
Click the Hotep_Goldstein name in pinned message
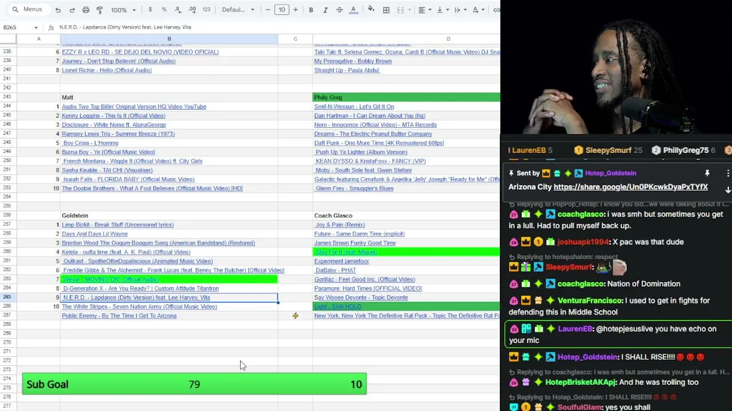(x=611, y=173)
